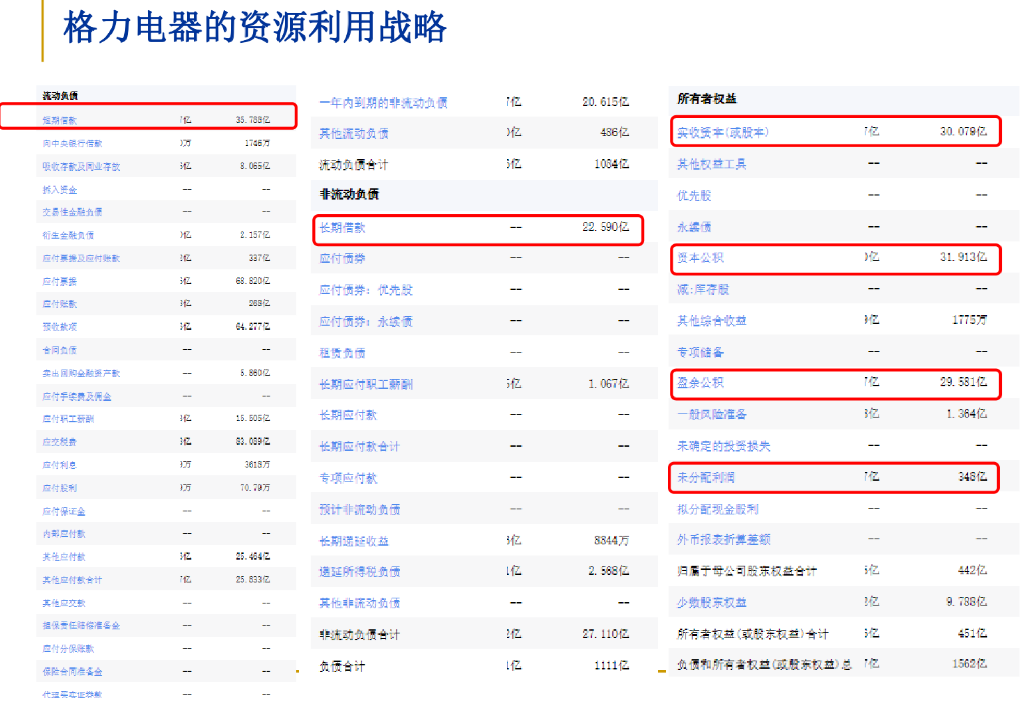Click the 应付股利 link

pos(60,488)
